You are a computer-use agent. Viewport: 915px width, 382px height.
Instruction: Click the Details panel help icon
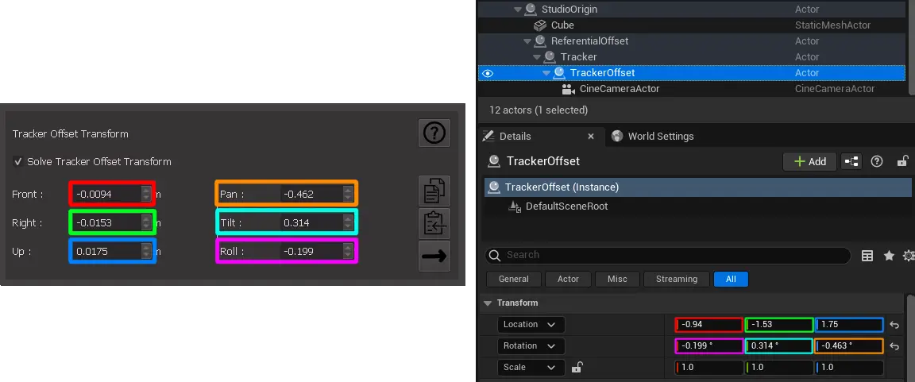878,161
